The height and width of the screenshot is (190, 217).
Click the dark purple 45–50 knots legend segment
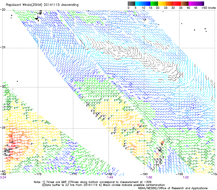[x=200, y=4]
